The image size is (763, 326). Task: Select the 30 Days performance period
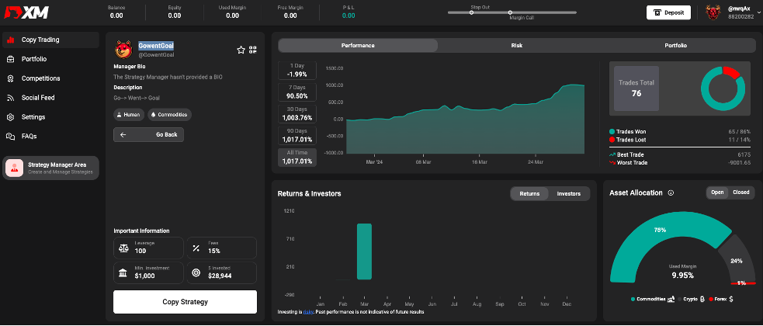tap(297, 114)
